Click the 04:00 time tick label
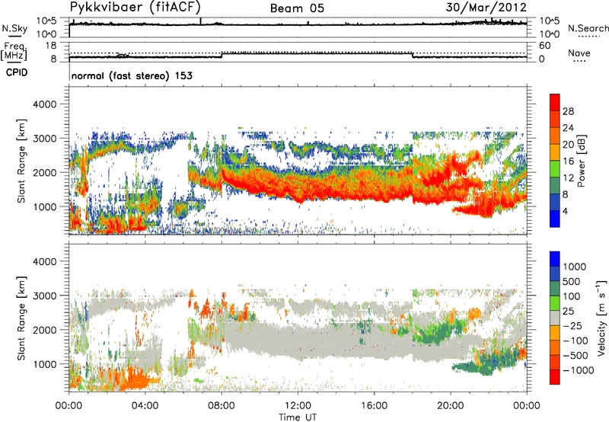 coord(145,406)
